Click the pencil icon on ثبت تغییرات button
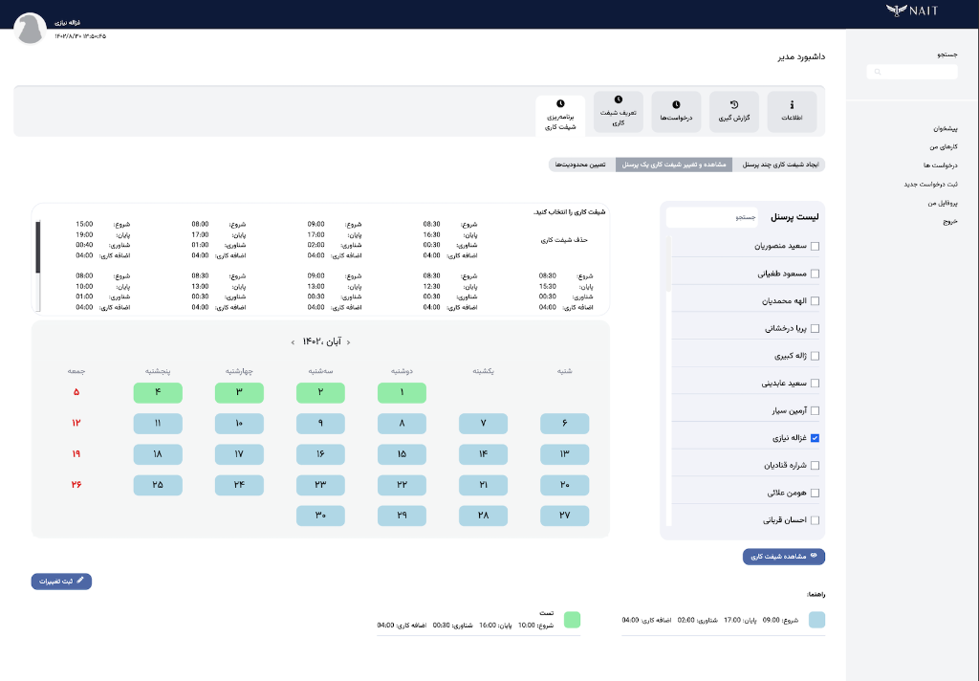 (x=80, y=581)
